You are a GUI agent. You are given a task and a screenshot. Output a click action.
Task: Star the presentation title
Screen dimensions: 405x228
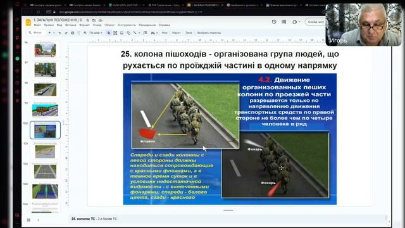[87, 20]
